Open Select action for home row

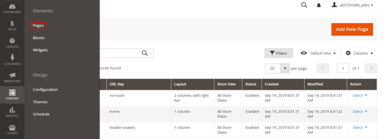click(x=360, y=111)
